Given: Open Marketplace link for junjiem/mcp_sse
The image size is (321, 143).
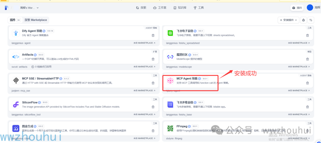Looking at the screenshot, I should point(144,91).
